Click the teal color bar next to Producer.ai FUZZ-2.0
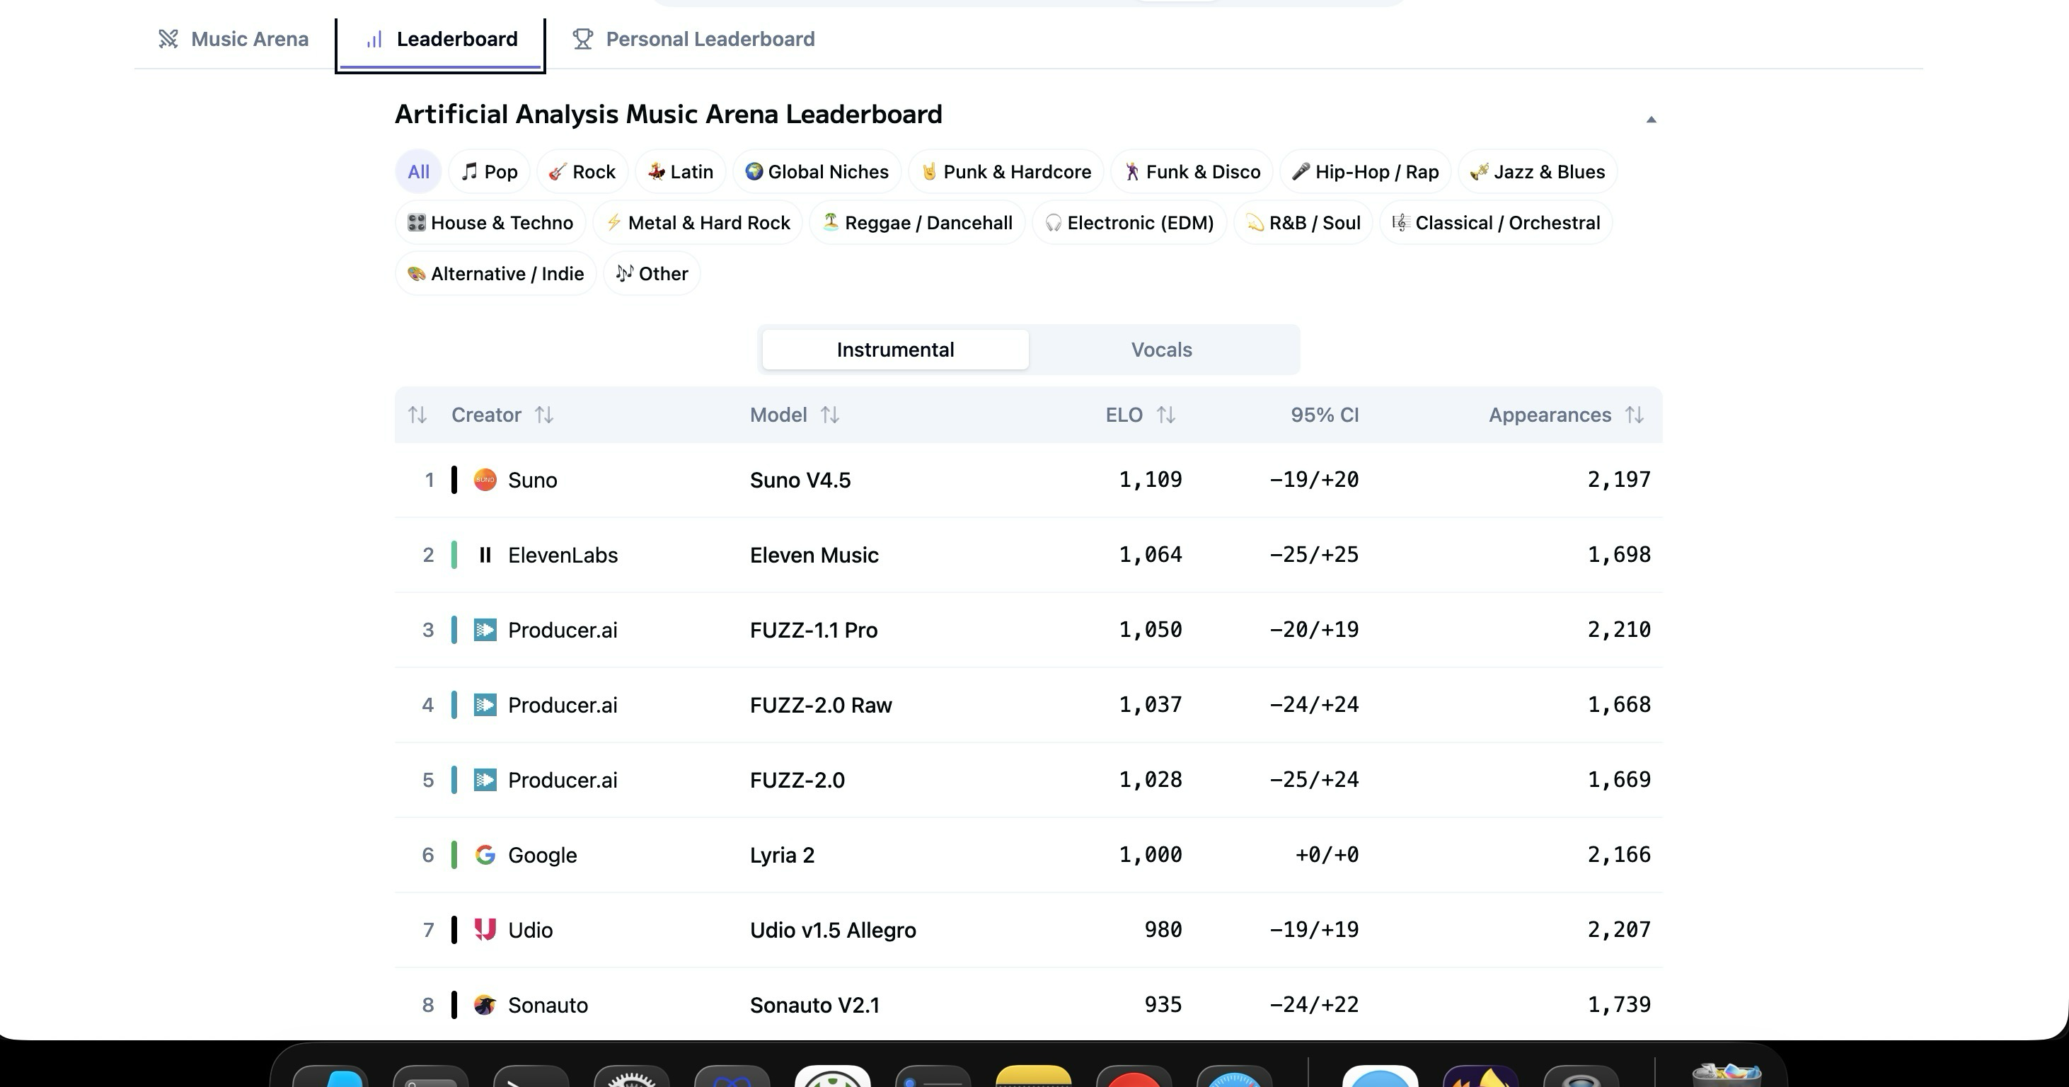The width and height of the screenshot is (2069, 1087). coord(454,780)
